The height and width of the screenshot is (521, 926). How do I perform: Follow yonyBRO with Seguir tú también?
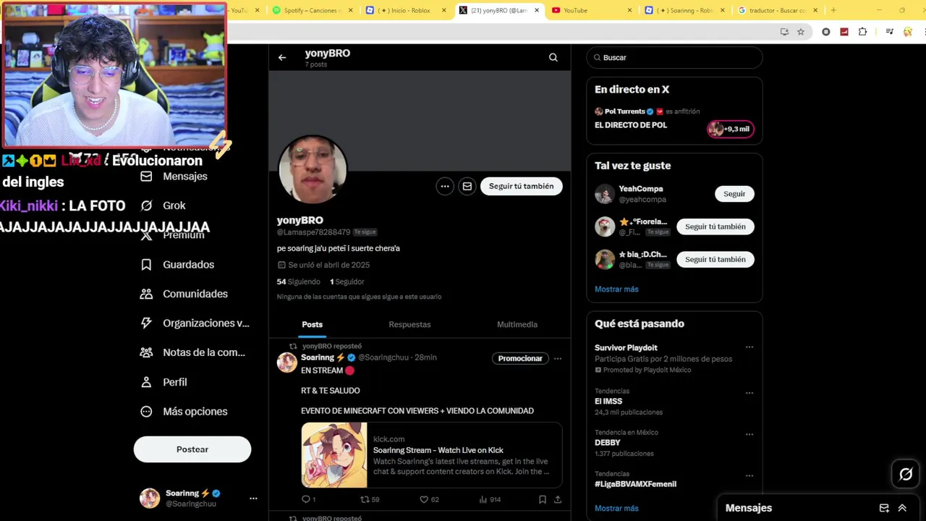tap(521, 186)
